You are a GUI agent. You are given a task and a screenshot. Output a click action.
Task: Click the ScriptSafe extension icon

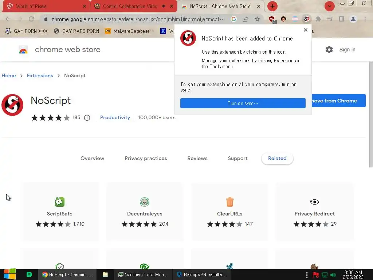(59, 202)
